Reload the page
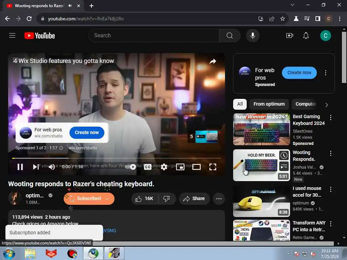 29,19
